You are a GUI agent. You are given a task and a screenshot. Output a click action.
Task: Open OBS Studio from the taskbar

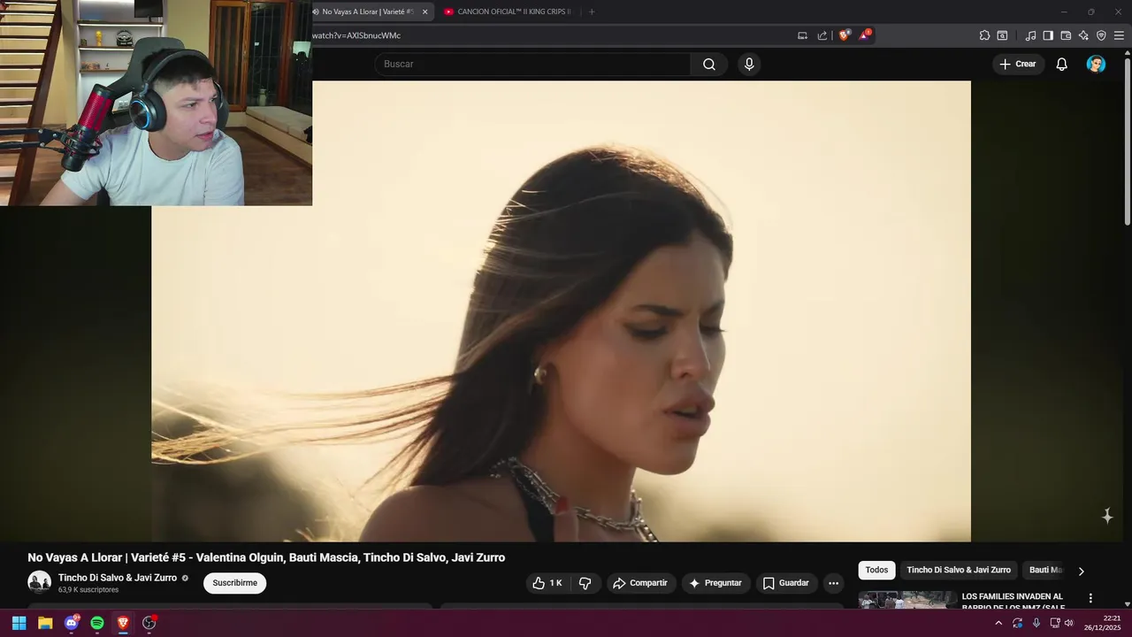tap(149, 623)
